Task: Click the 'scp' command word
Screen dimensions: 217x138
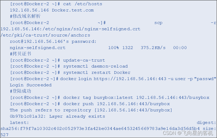Action: click(x=158, y=23)
